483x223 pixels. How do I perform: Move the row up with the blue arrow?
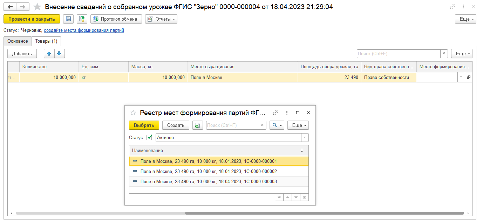[x=49, y=53]
